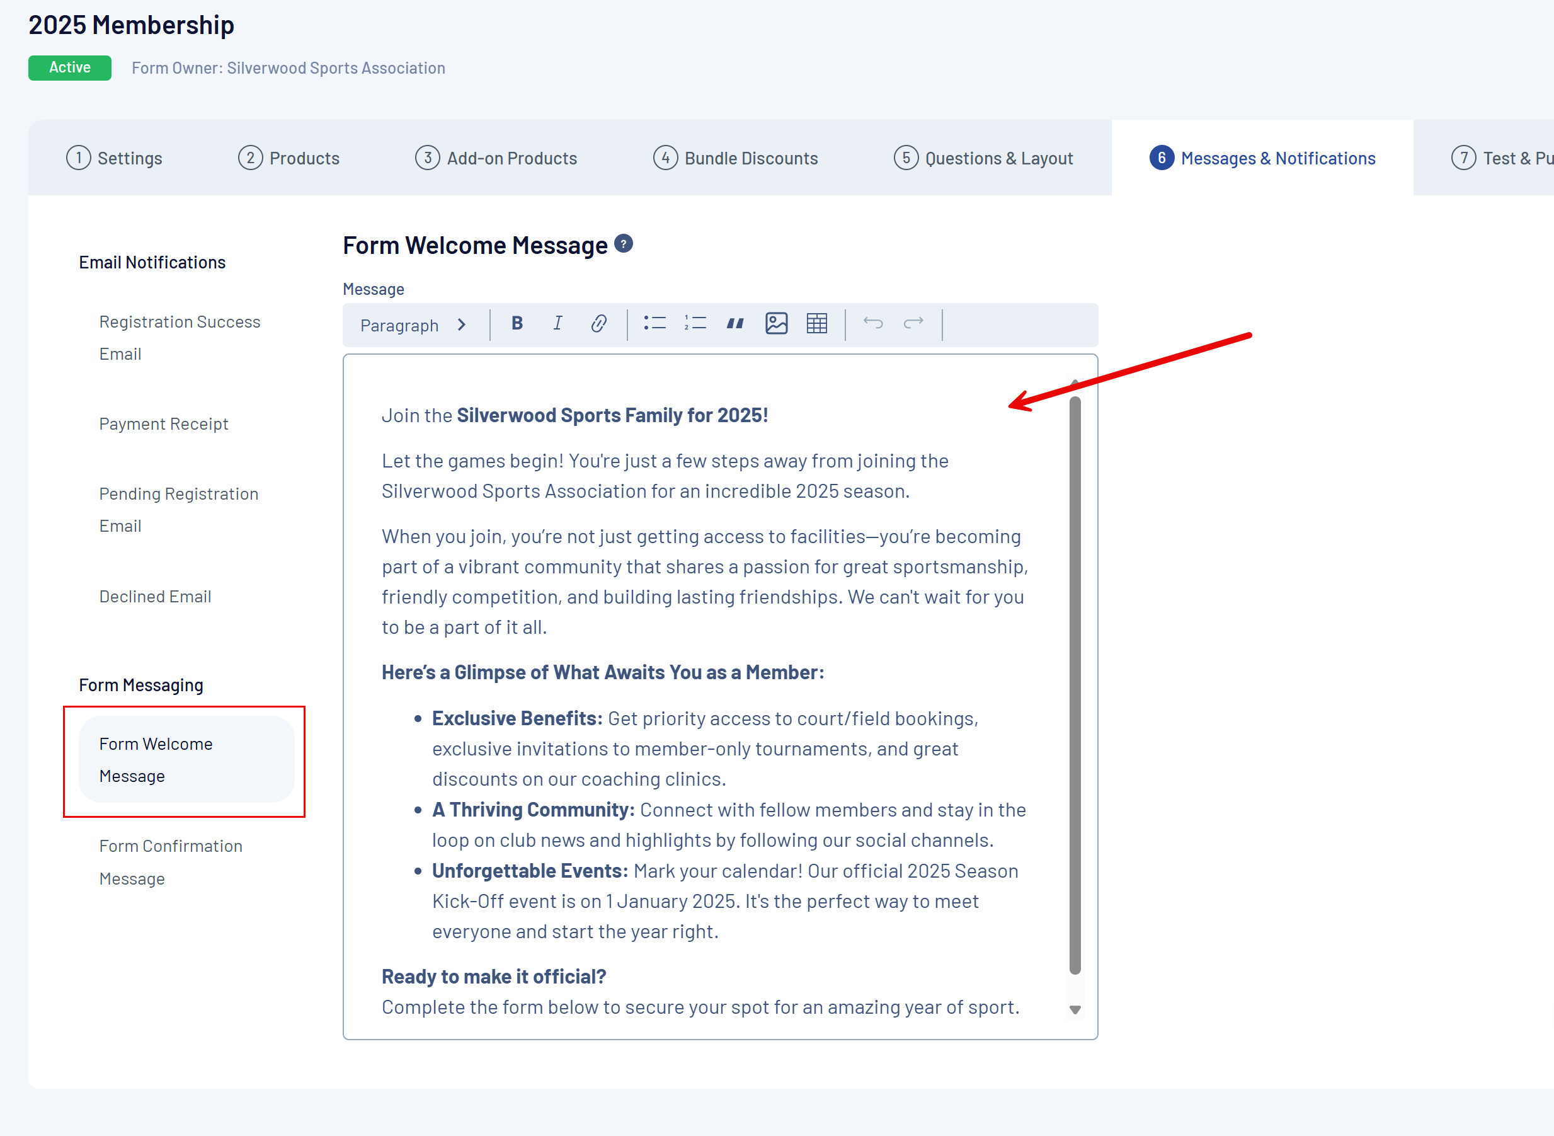Viewport: 1554px width, 1136px height.
Task: Select Payment Receipt notification
Action: (164, 423)
